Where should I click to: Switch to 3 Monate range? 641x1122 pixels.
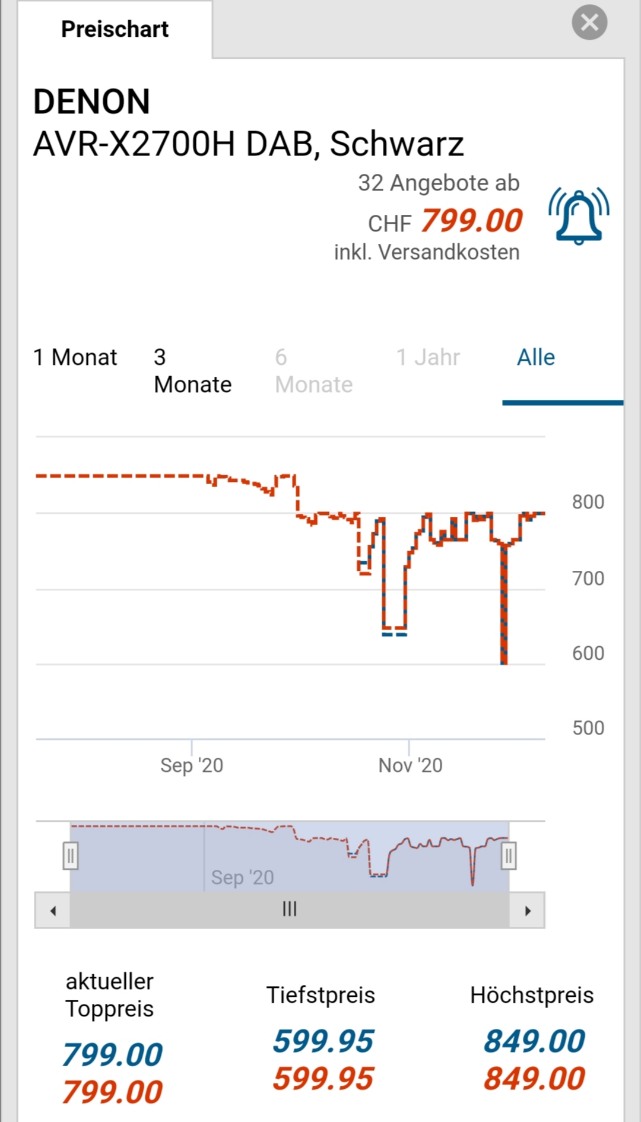[x=192, y=371]
